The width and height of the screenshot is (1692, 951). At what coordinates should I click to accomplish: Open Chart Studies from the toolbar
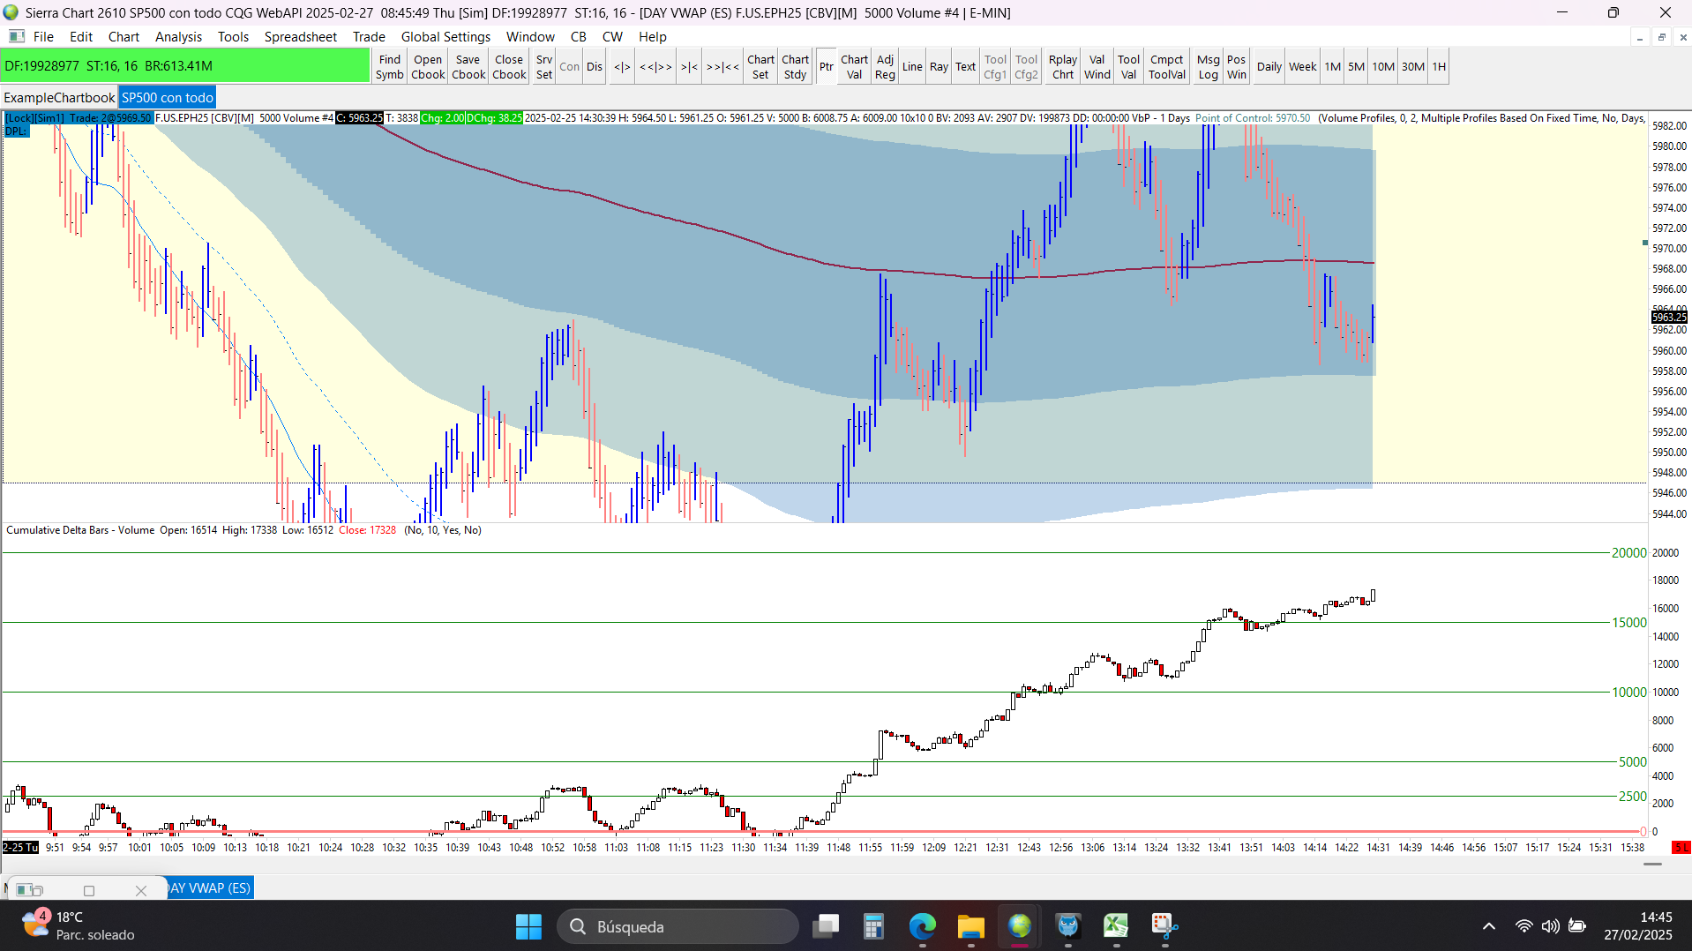[795, 67]
